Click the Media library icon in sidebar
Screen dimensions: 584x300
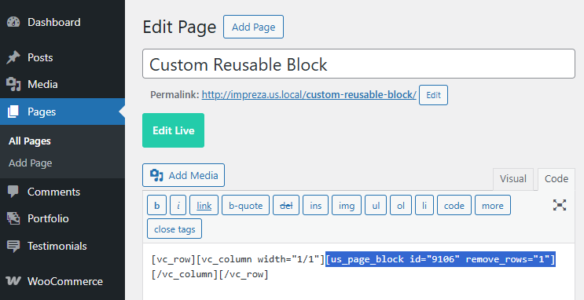[x=13, y=85]
